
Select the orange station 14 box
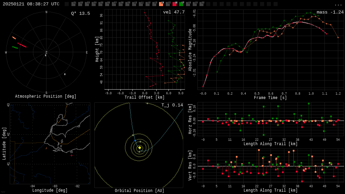(x=161, y=4)
